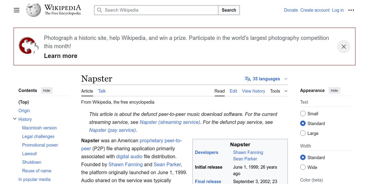Viewport: 369px width, 184px height.
Task: Open Shawn Fanning link in paragraph
Action: point(125,164)
